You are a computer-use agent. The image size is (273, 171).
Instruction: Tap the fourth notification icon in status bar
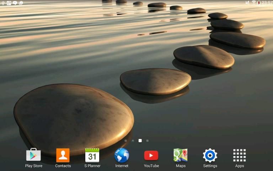tap(21, 3)
